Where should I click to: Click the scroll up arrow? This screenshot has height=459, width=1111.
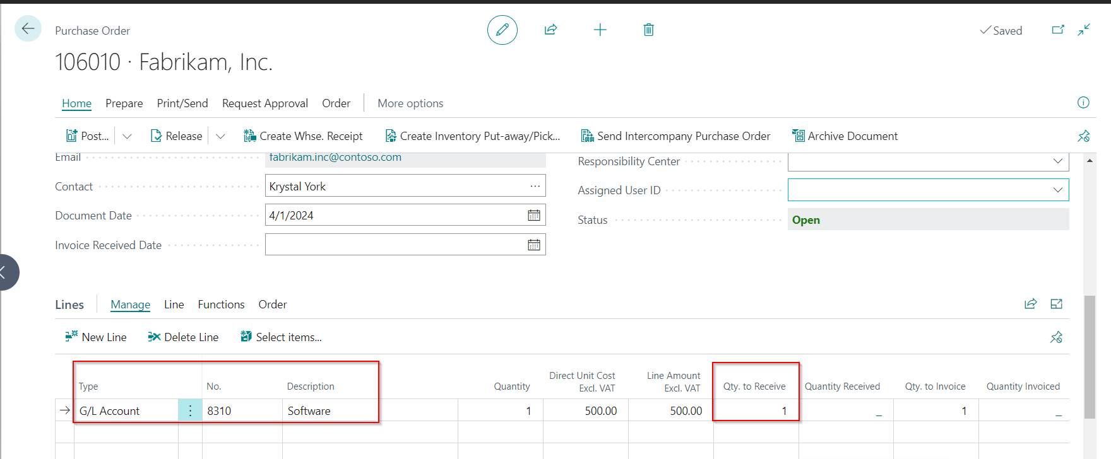coord(1090,161)
